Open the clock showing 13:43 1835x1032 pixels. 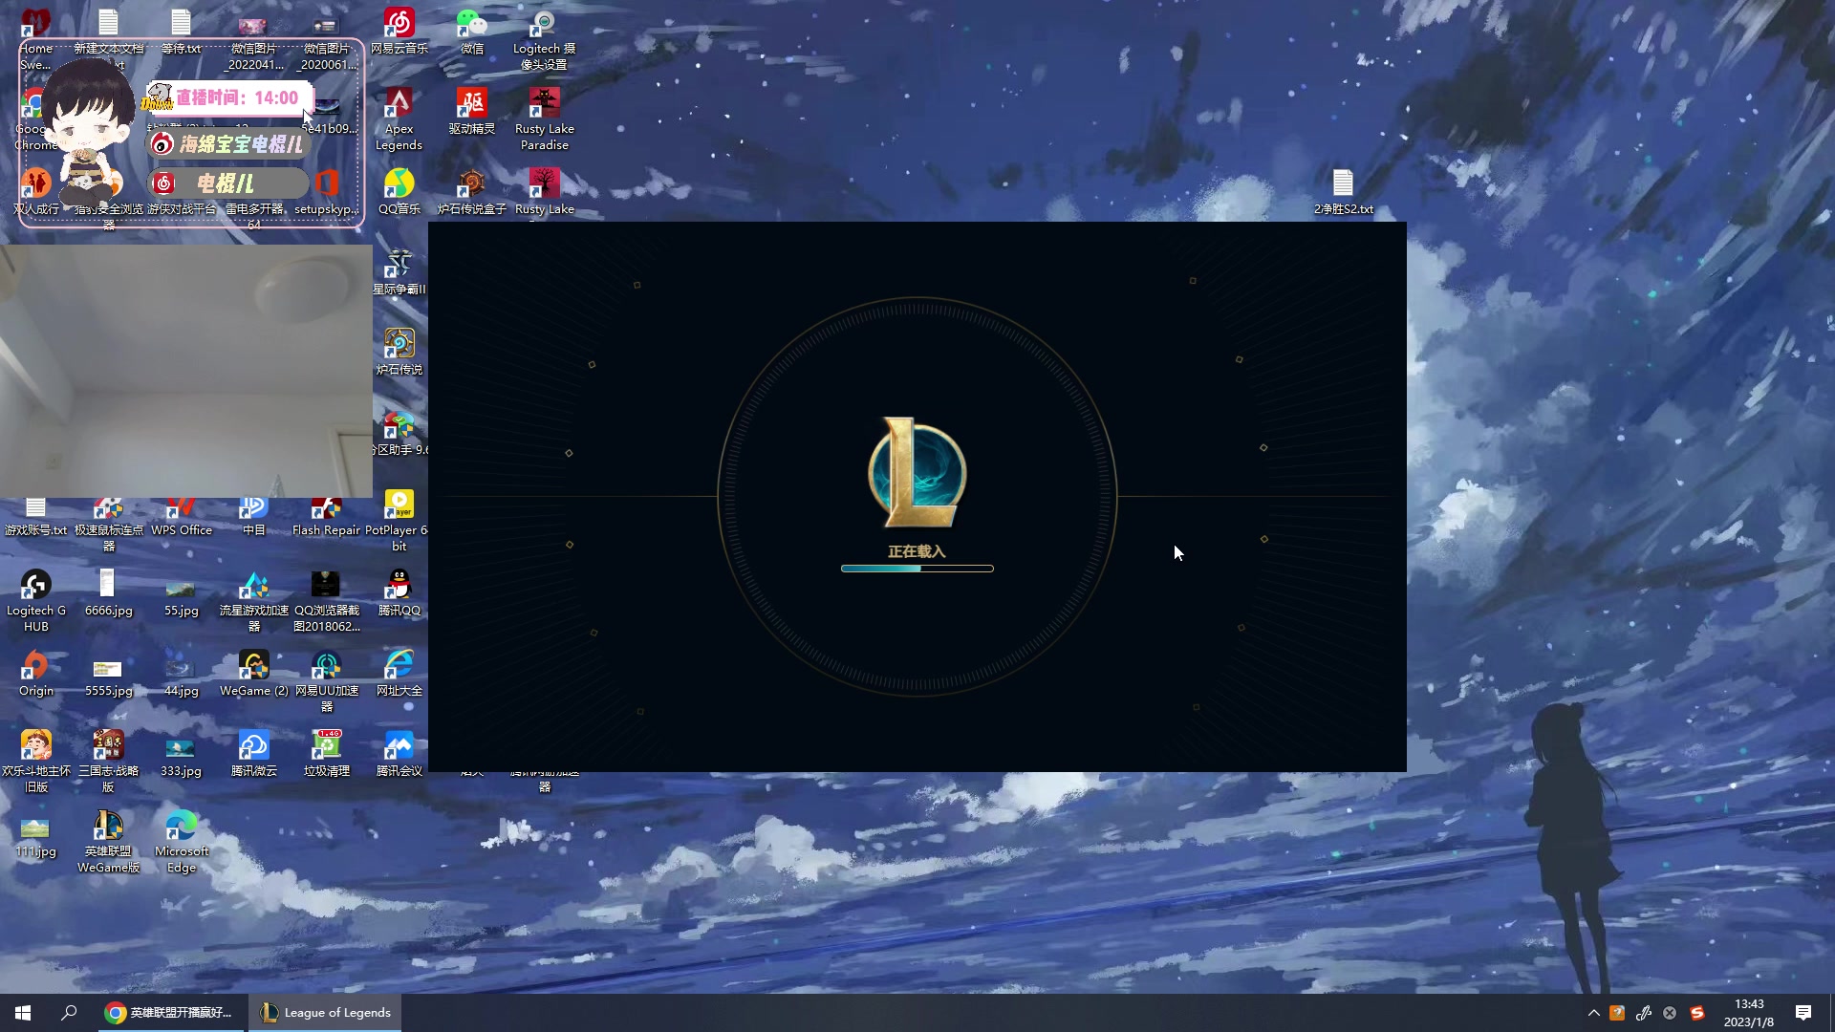[1749, 1013]
